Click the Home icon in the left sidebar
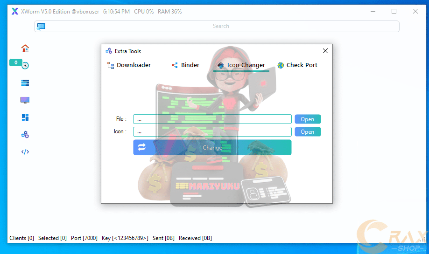 (x=25, y=48)
